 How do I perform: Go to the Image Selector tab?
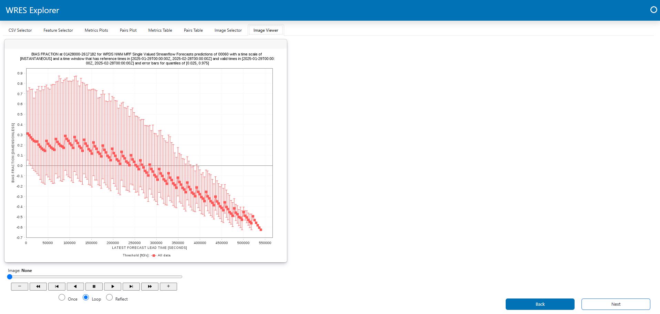pos(228,30)
